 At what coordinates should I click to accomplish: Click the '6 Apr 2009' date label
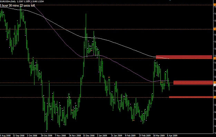pos(172,136)
